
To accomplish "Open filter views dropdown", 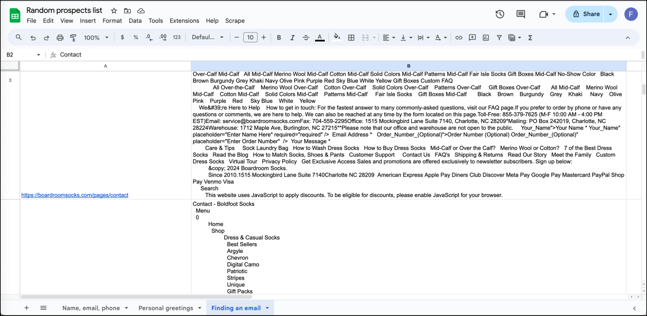I will (x=515, y=37).
